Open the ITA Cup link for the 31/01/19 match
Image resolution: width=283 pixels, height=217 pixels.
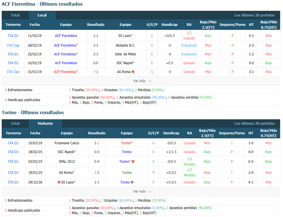13,72
